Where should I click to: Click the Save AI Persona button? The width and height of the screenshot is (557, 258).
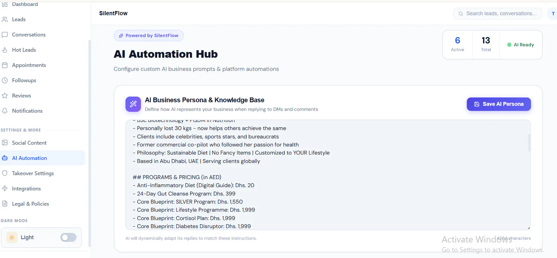pos(499,104)
